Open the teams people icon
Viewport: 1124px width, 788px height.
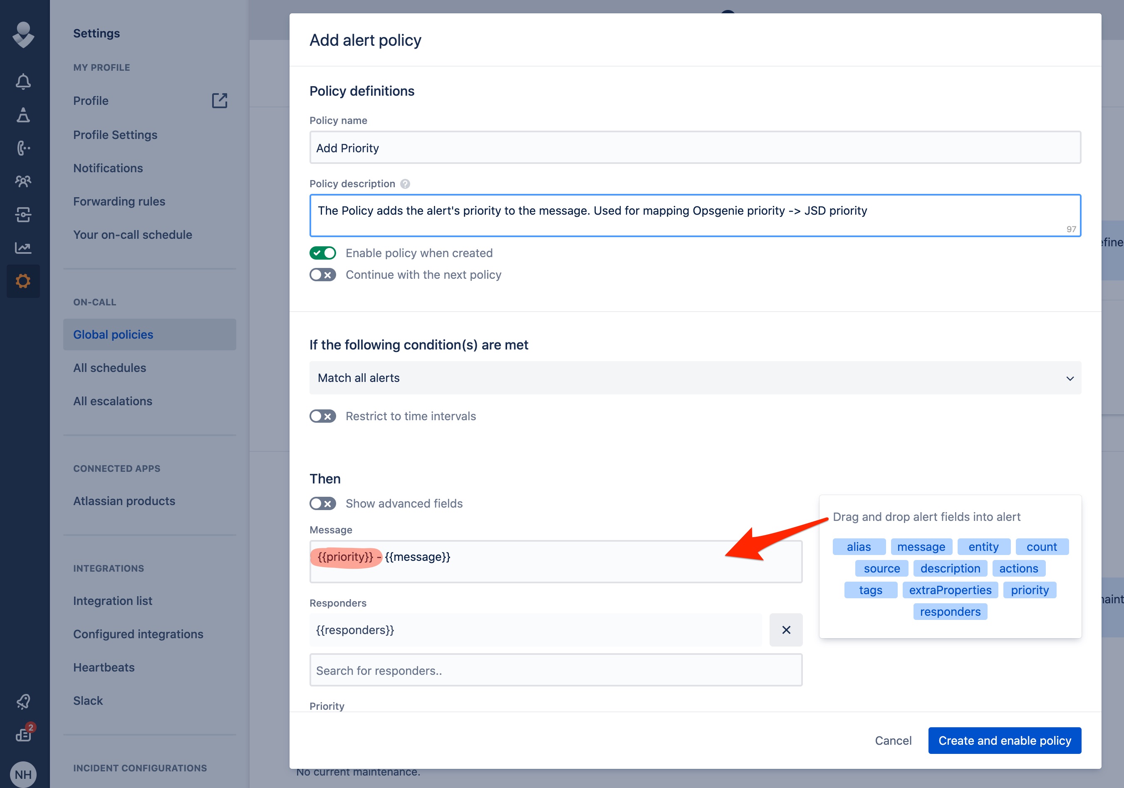click(x=23, y=181)
